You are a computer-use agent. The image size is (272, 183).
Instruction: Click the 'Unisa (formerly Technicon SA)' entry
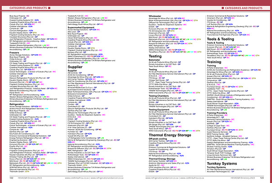point(221,155)
